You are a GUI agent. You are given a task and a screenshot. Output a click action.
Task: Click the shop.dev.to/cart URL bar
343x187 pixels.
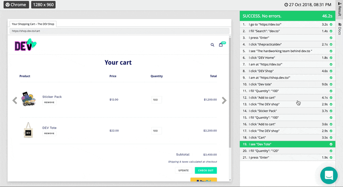point(119,31)
